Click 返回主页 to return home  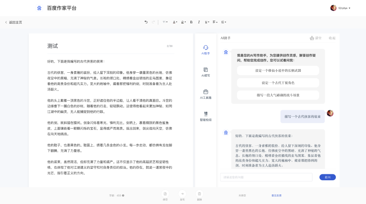13,22
